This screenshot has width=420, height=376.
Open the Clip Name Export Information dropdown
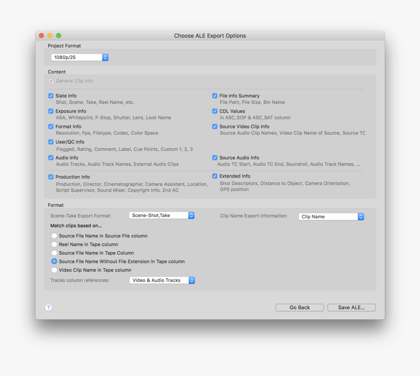(x=331, y=217)
